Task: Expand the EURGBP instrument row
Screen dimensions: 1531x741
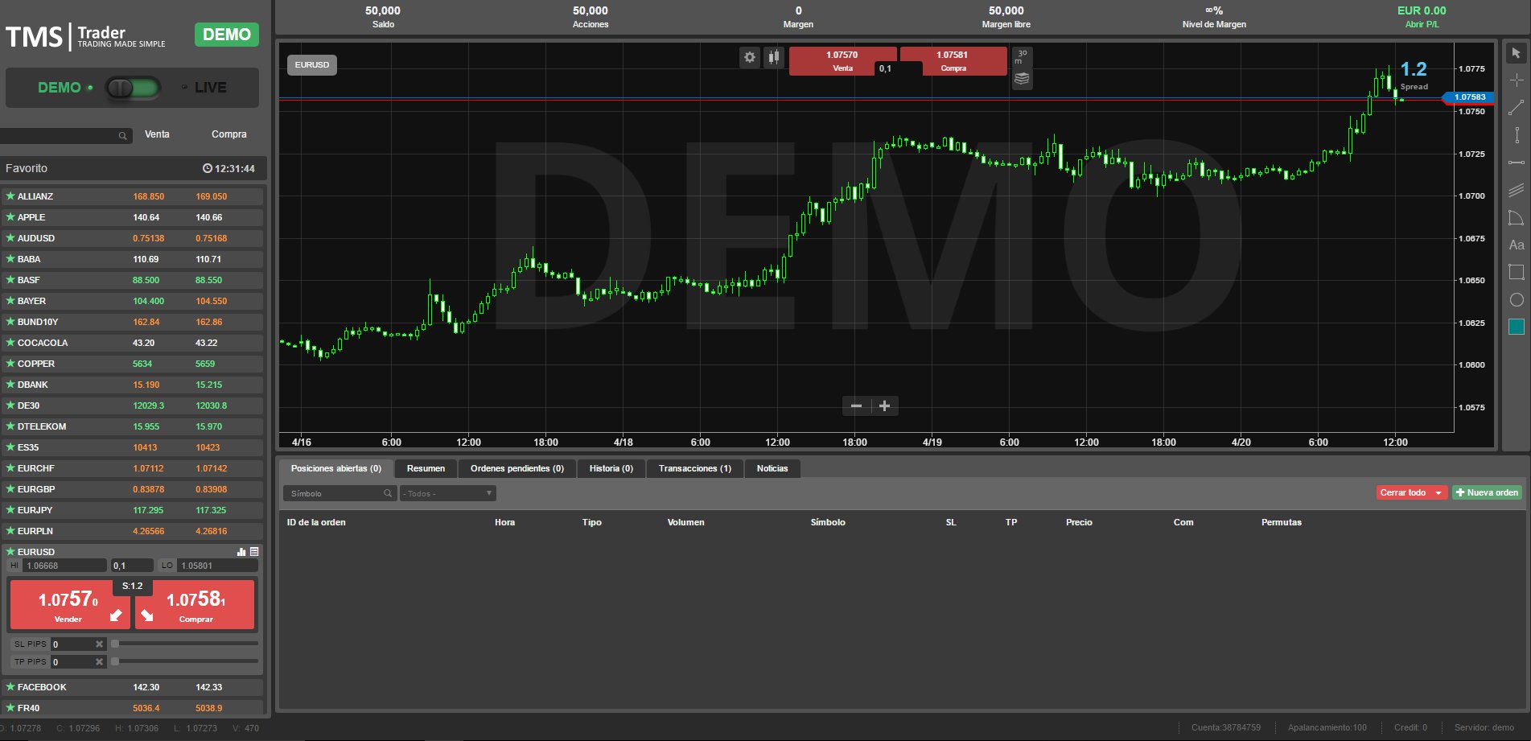Action: (132, 489)
